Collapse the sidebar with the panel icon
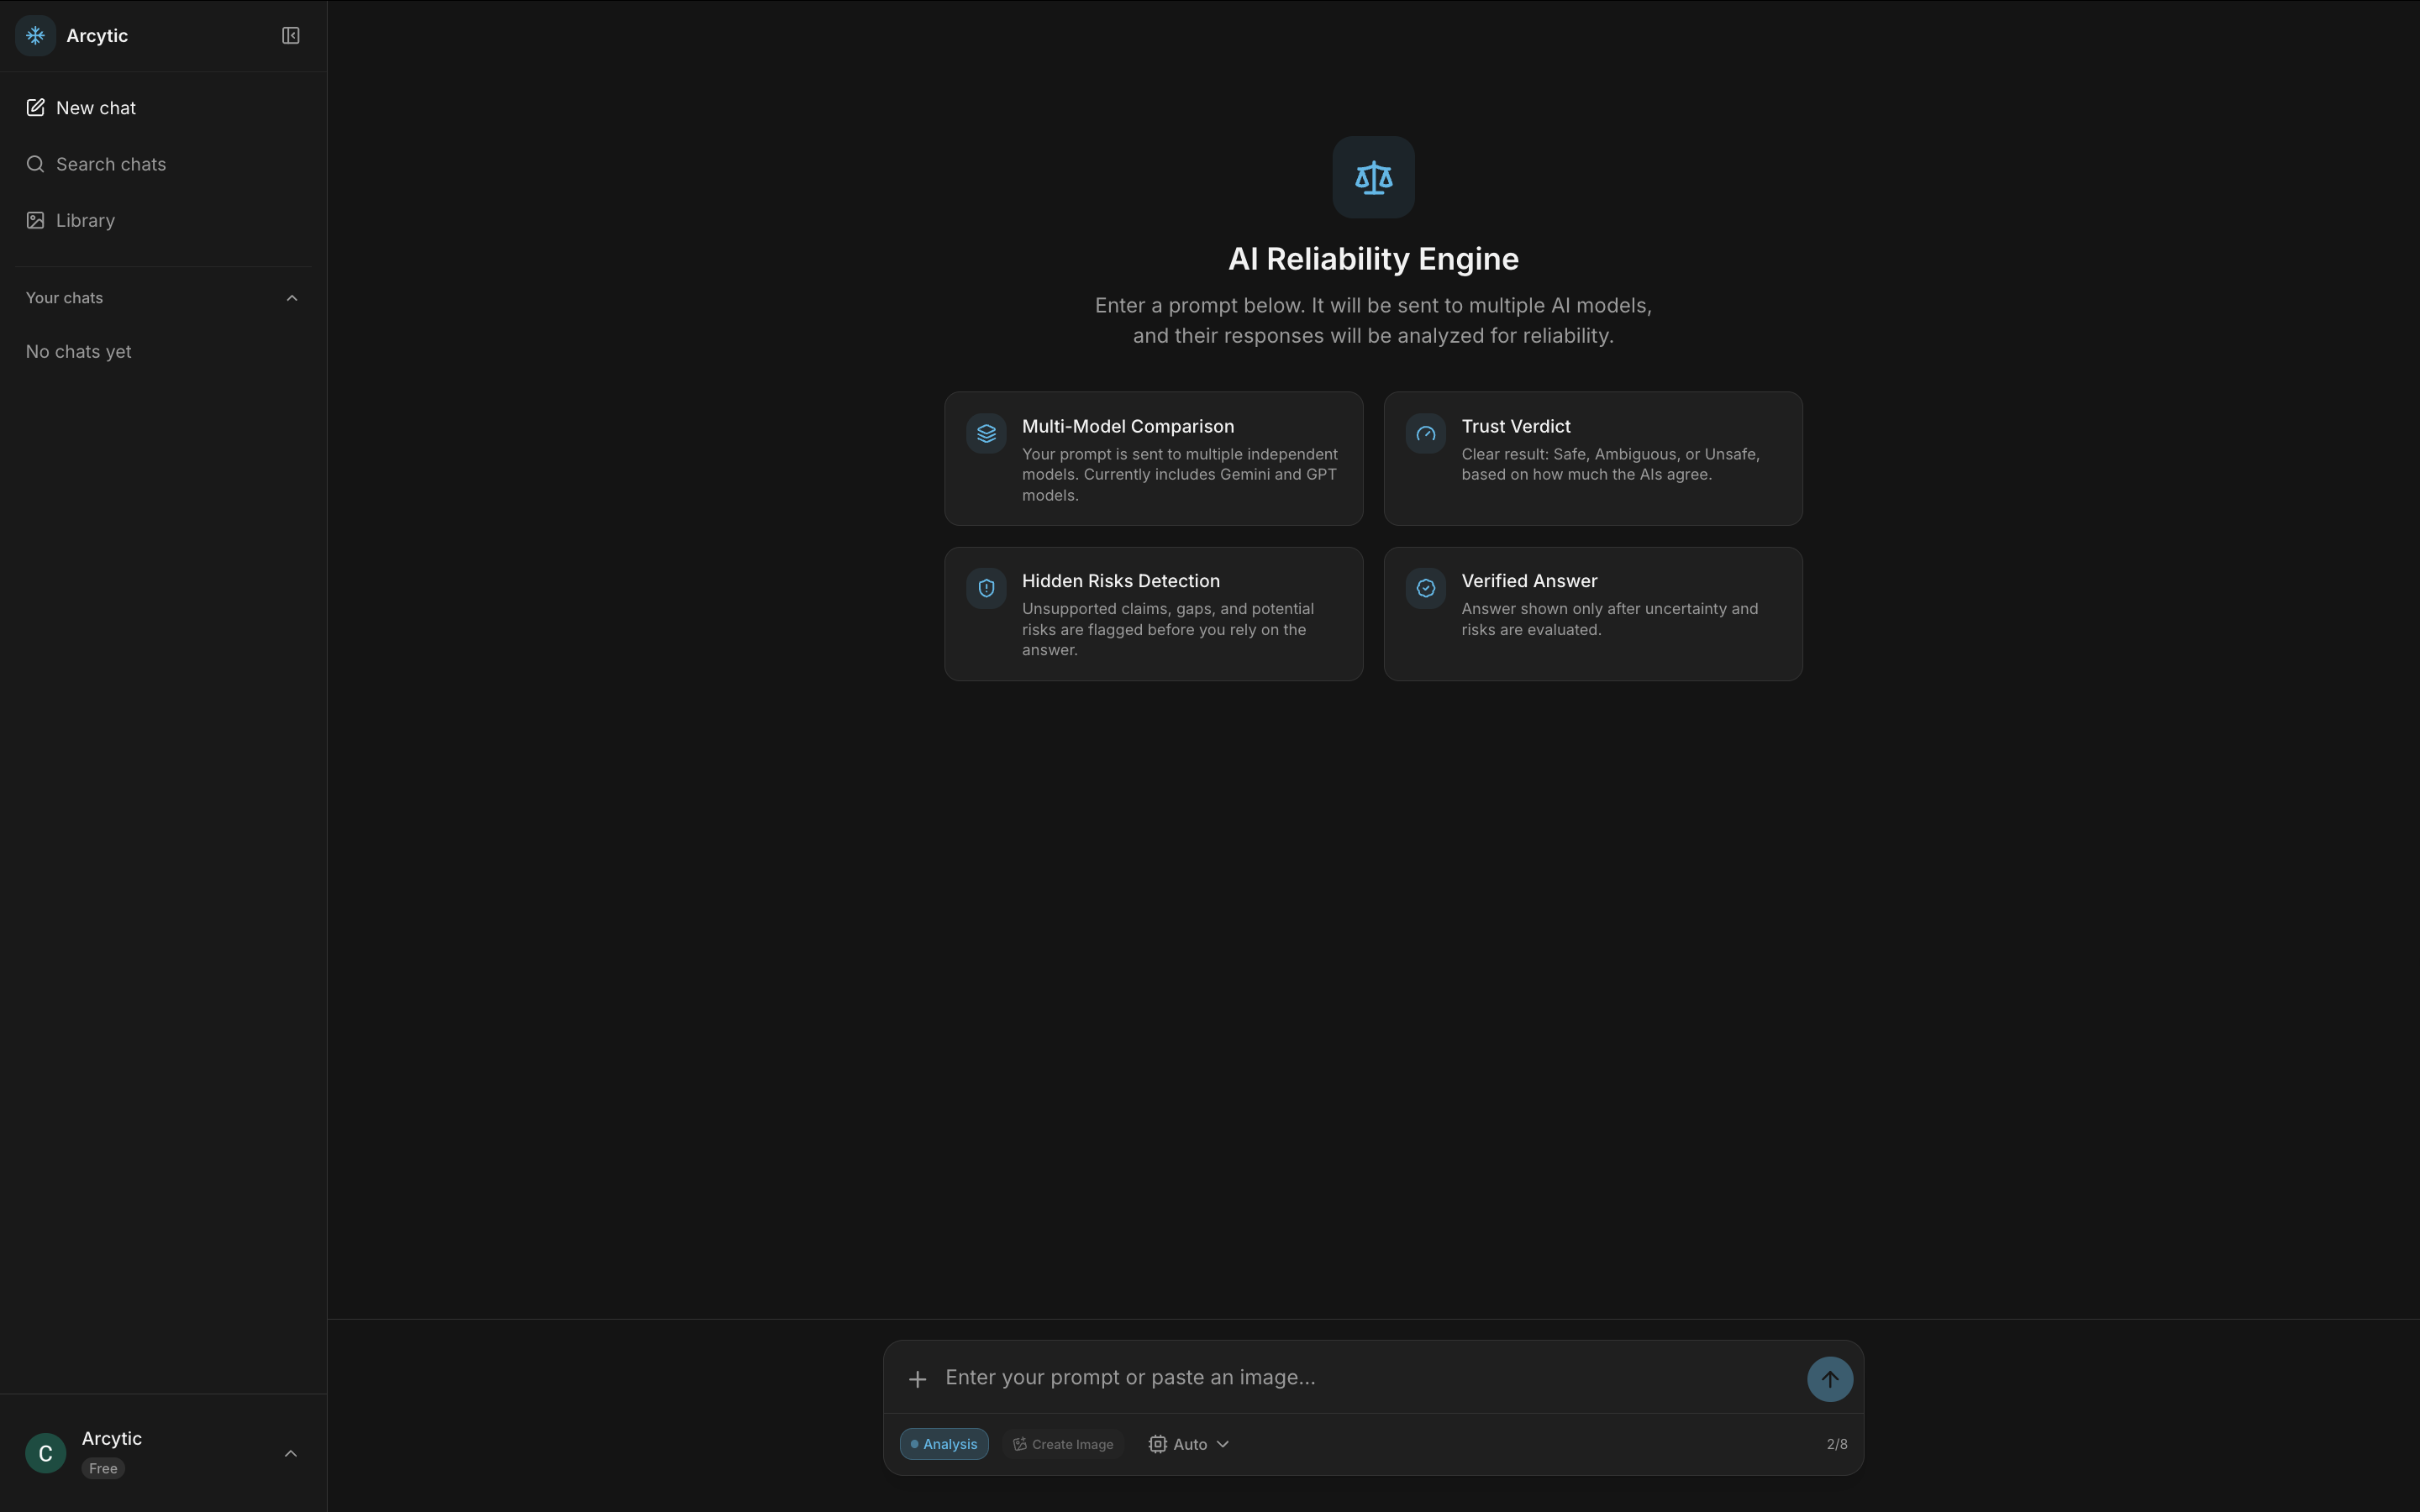Image resolution: width=2420 pixels, height=1512 pixels. click(290, 36)
